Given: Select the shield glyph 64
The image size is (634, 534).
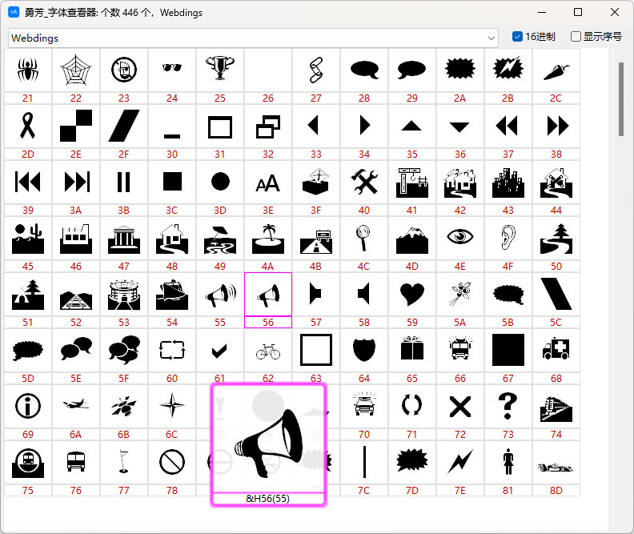Looking at the screenshot, I should [x=364, y=350].
